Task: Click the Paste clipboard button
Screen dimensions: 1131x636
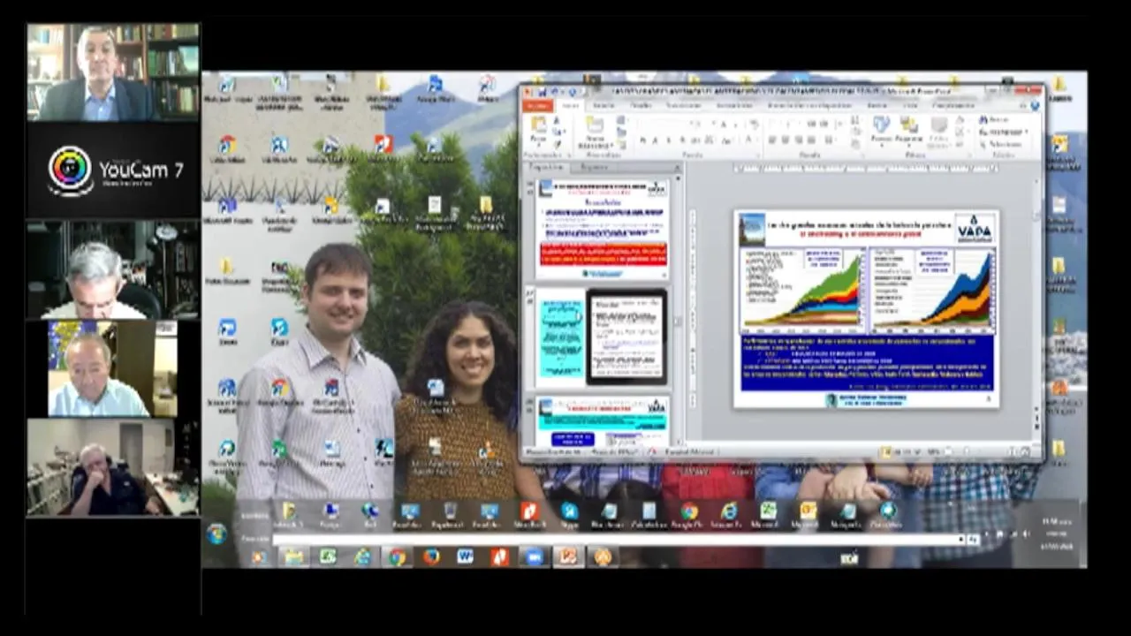Action: [x=537, y=132]
